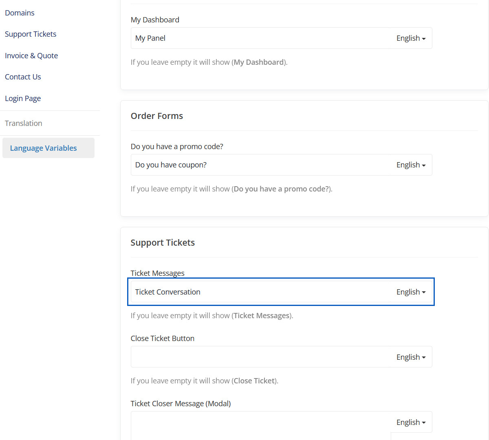
Task: Open Invoice & Quote settings
Action: [x=31, y=55]
